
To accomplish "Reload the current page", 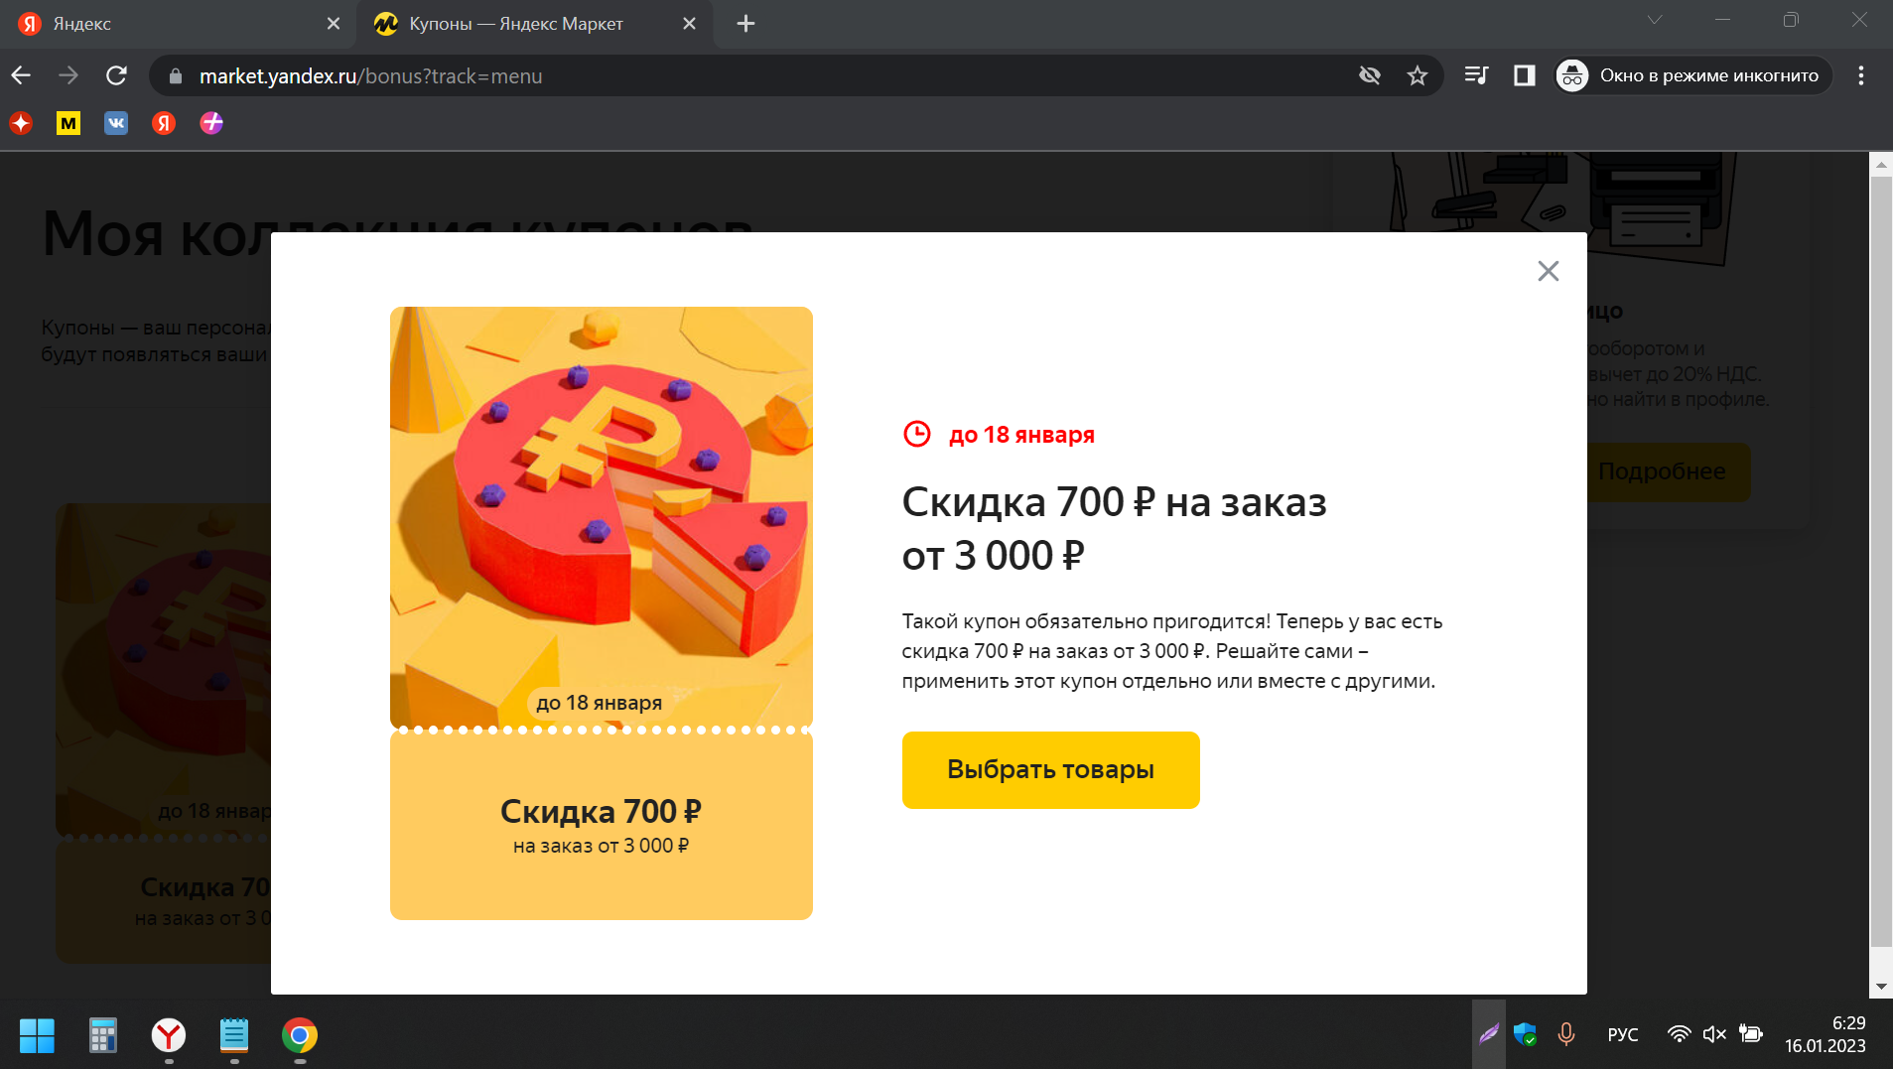I will [x=116, y=75].
